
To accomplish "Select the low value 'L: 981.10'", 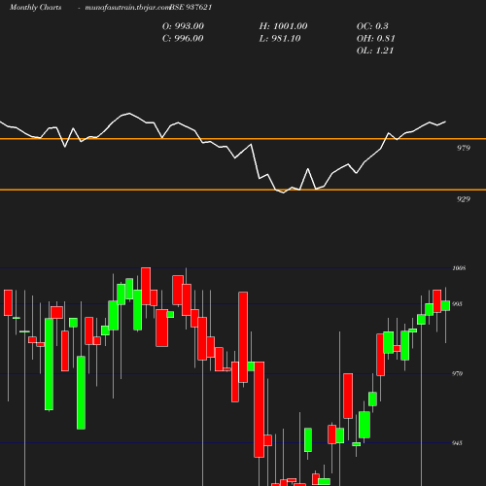I will (280, 39).
